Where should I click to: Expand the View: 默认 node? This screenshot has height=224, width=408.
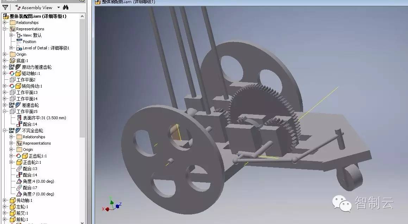click(x=11, y=35)
